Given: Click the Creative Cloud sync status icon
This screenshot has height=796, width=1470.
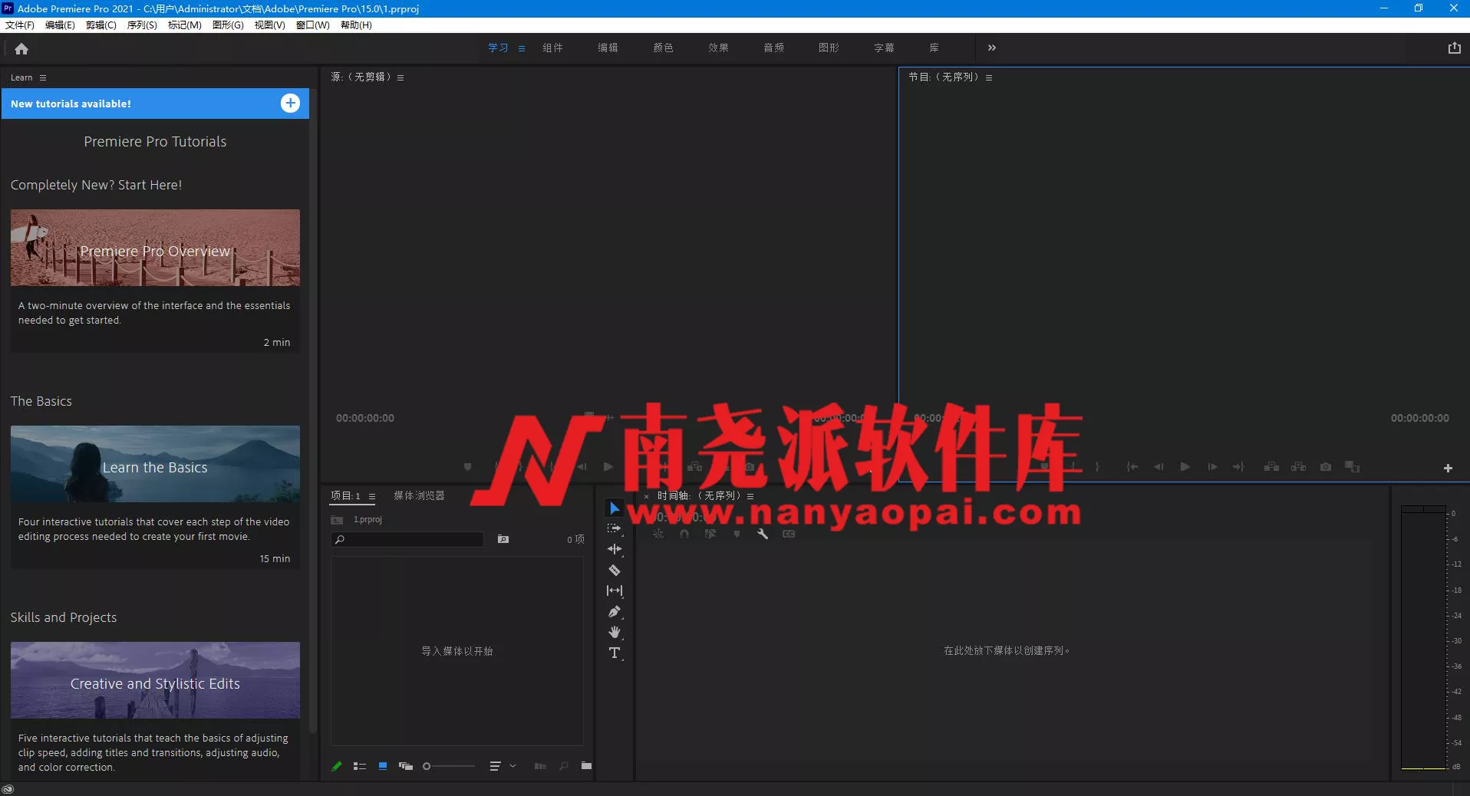Looking at the screenshot, I should tap(8, 789).
